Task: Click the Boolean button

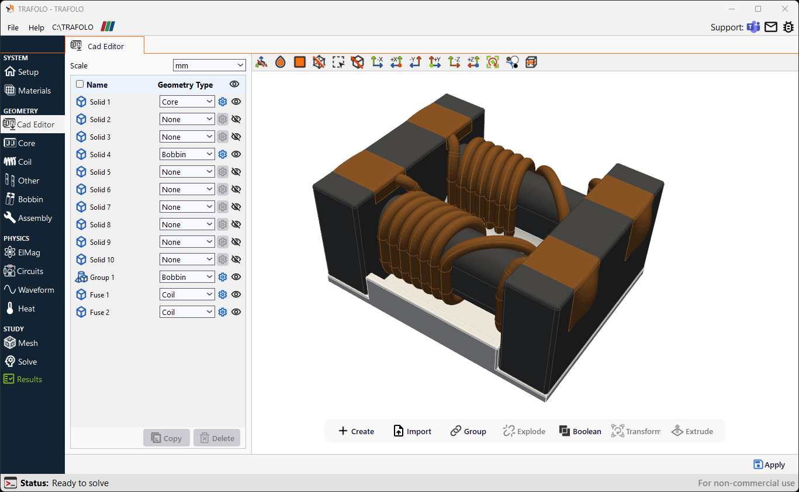Action: [x=580, y=431]
